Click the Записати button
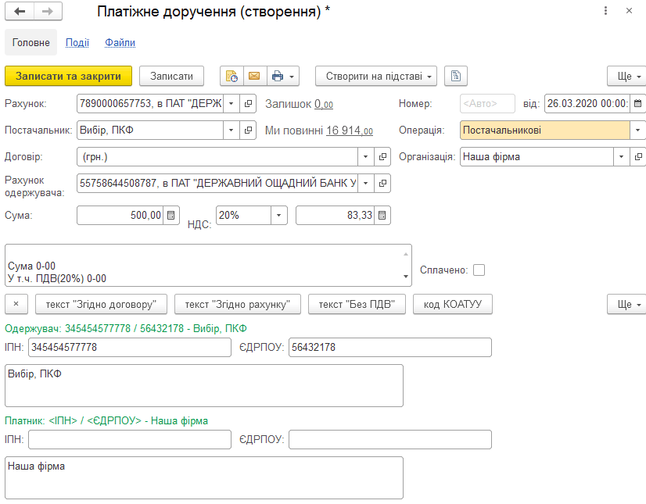Screen dimensions: 646x504 tap(171, 76)
